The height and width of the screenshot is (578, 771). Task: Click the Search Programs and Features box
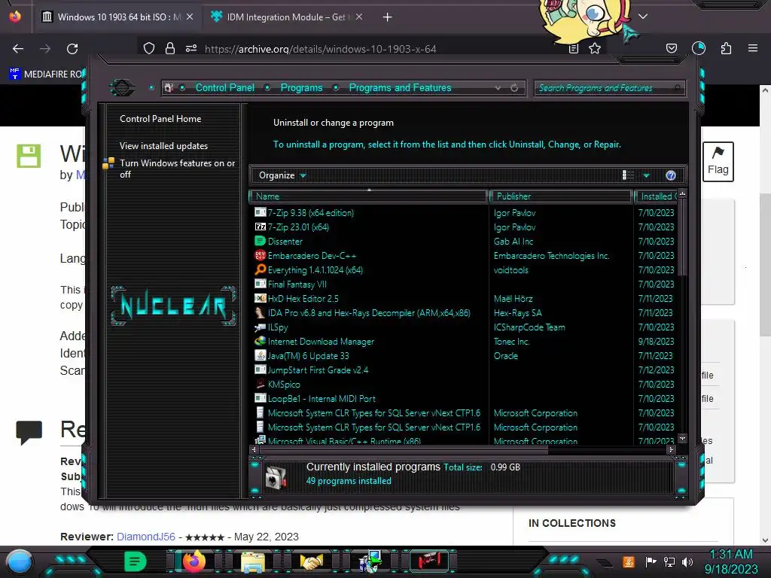[609, 88]
